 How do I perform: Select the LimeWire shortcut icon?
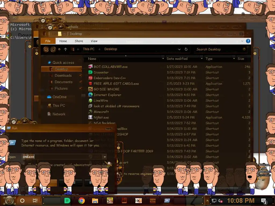point(90,100)
